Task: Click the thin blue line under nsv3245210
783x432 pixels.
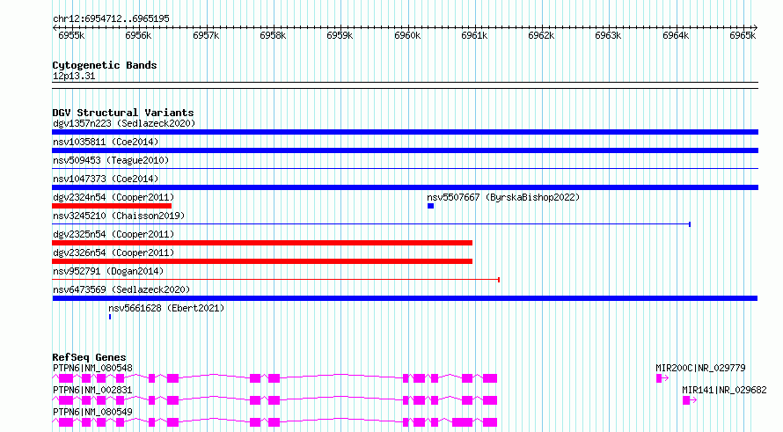Action: tap(371, 224)
